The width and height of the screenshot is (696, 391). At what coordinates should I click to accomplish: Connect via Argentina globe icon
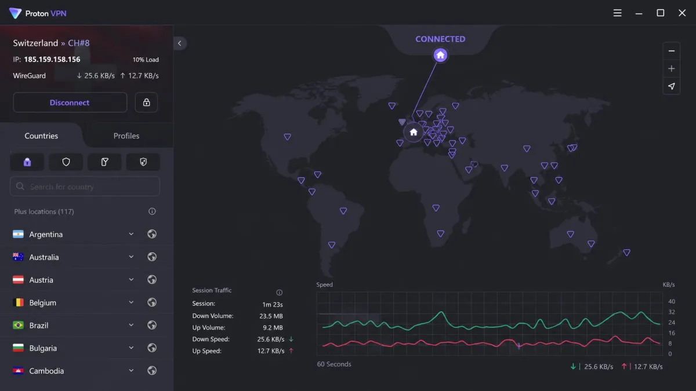152,234
